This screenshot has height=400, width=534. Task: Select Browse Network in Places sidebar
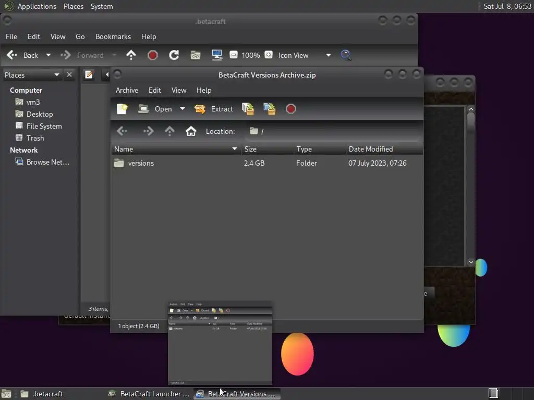click(42, 162)
